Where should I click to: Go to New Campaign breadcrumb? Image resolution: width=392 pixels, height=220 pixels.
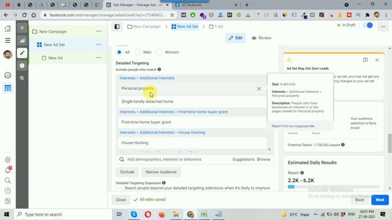pos(144,26)
